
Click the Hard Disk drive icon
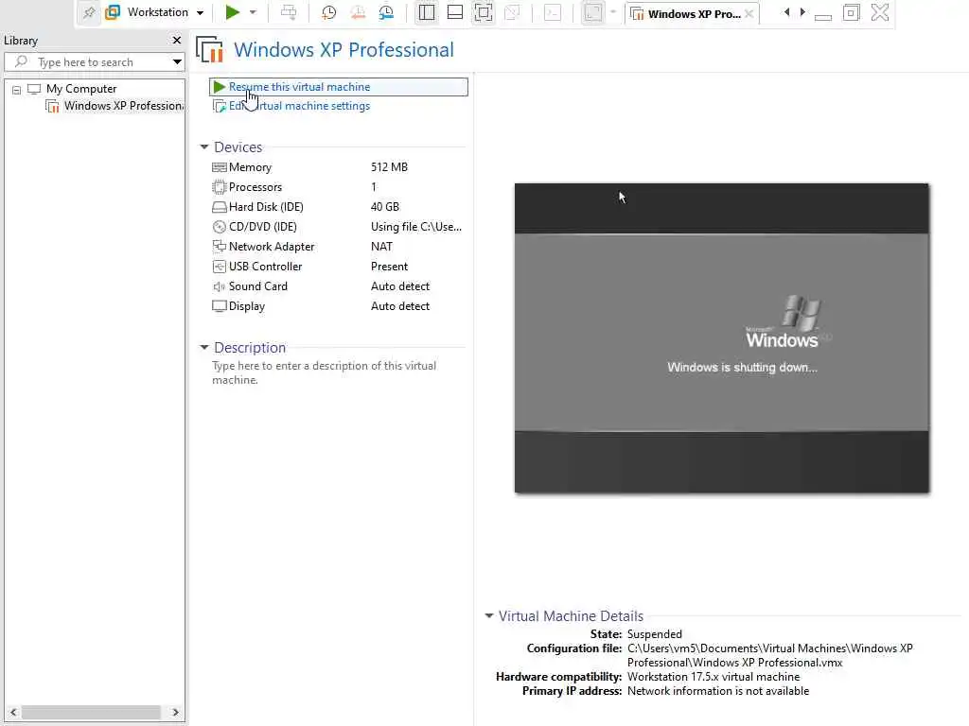pyautogui.click(x=219, y=207)
